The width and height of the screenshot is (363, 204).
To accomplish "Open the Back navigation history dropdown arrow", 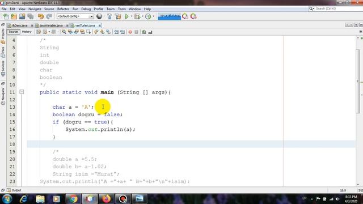I will pyautogui.click(x=49, y=32).
